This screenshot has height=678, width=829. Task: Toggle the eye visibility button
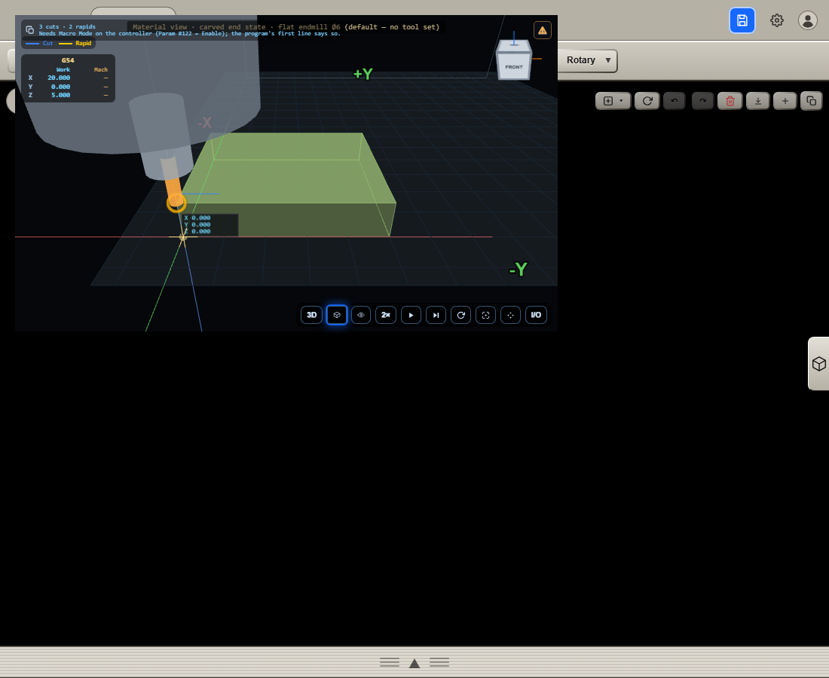(x=361, y=315)
